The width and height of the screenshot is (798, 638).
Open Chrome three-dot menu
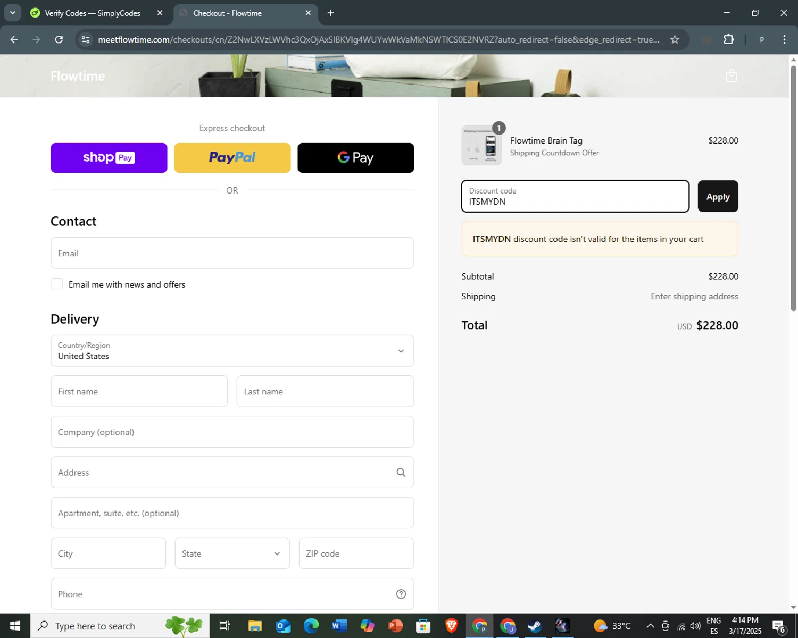tap(784, 39)
